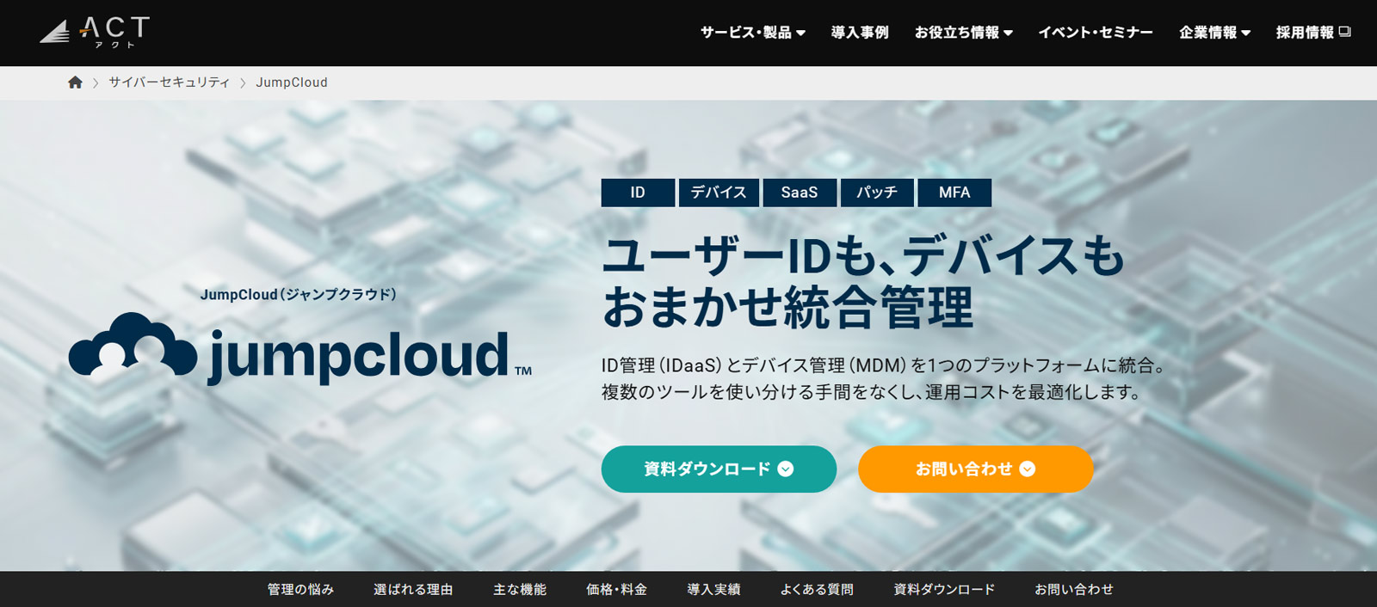Viewport: 1377px width, 607px height.
Task: Jump to よくある質問 section
Action: tap(817, 590)
